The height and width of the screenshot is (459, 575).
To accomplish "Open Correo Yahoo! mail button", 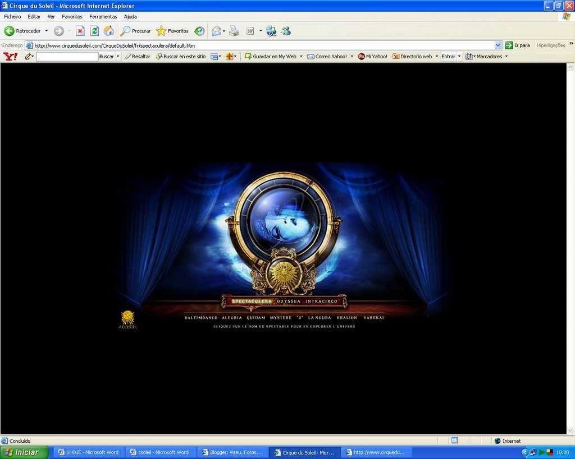I will [327, 57].
